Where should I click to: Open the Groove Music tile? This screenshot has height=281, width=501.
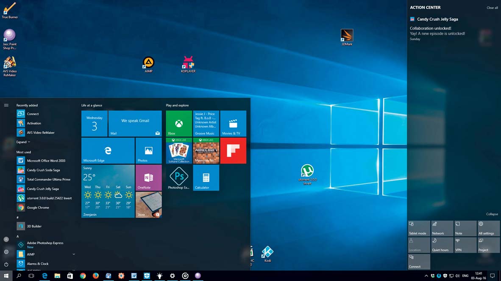pyautogui.click(x=206, y=124)
